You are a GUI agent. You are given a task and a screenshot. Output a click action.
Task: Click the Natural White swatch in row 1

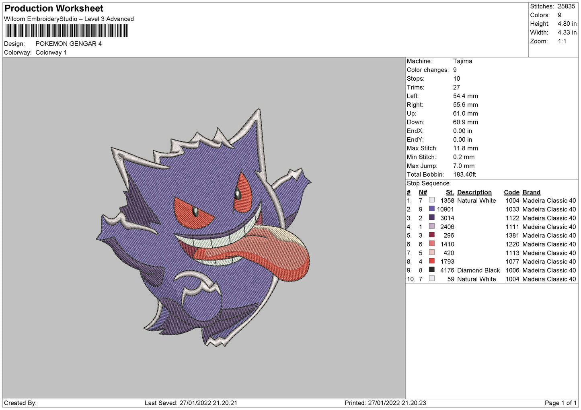432,200
